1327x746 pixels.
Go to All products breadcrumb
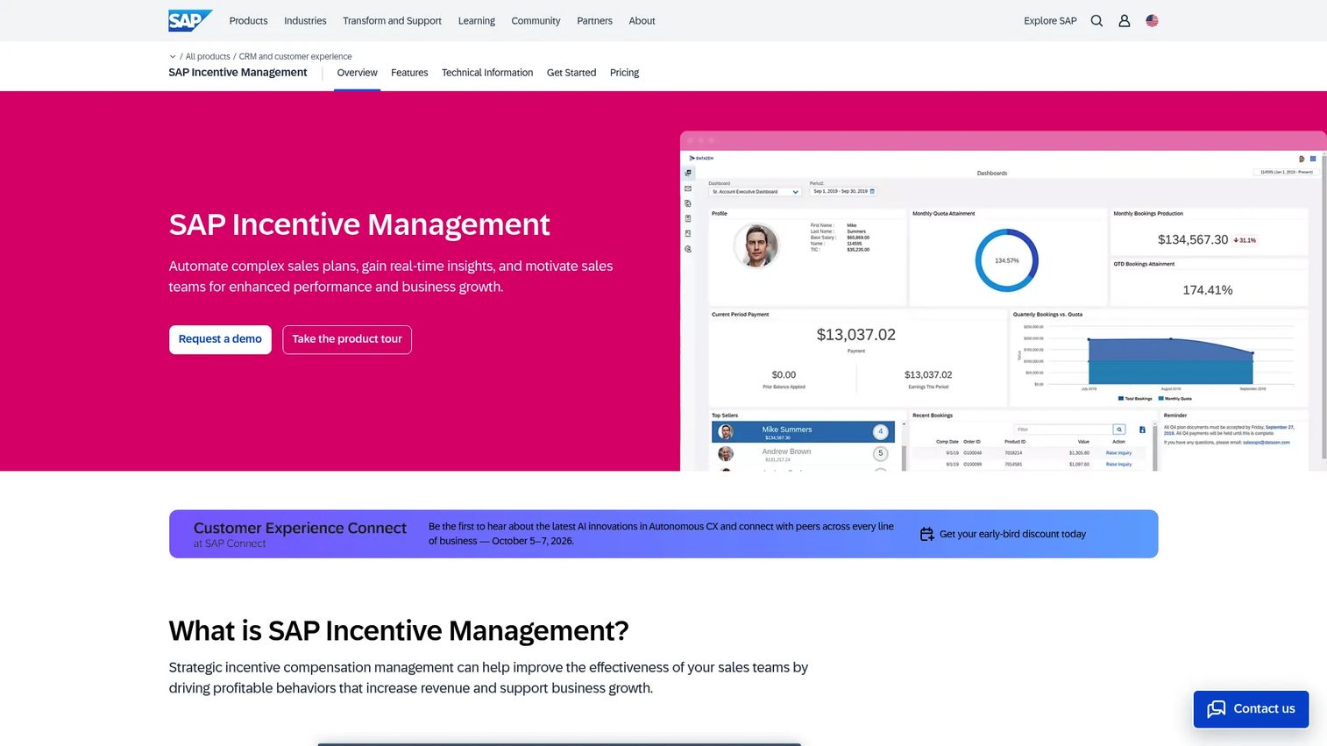[x=208, y=57]
